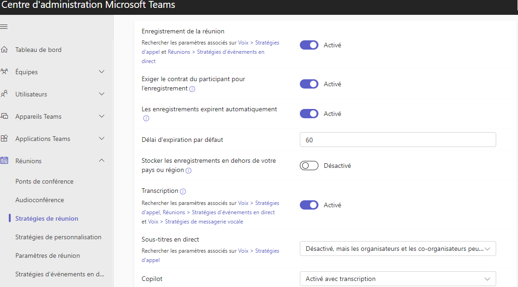Open the Copilot dropdown

pos(398,279)
